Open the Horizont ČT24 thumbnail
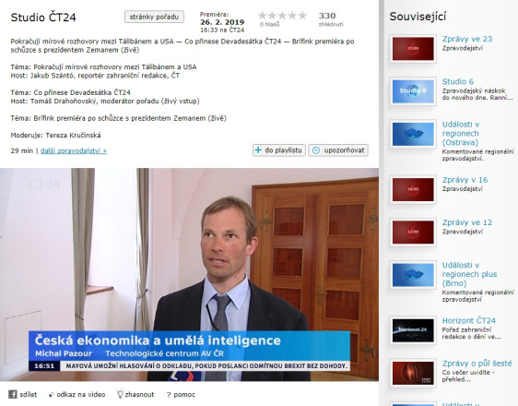 (413, 330)
